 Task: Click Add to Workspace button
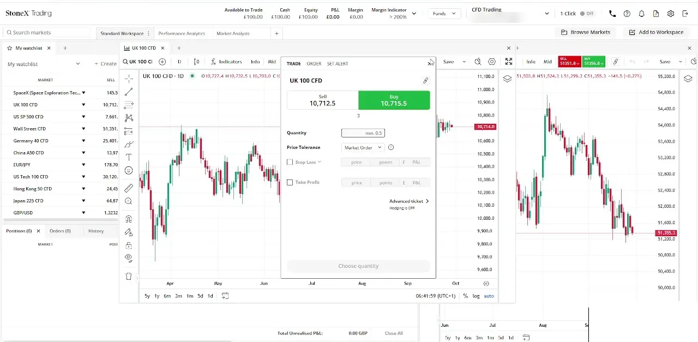tap(656, 32)
